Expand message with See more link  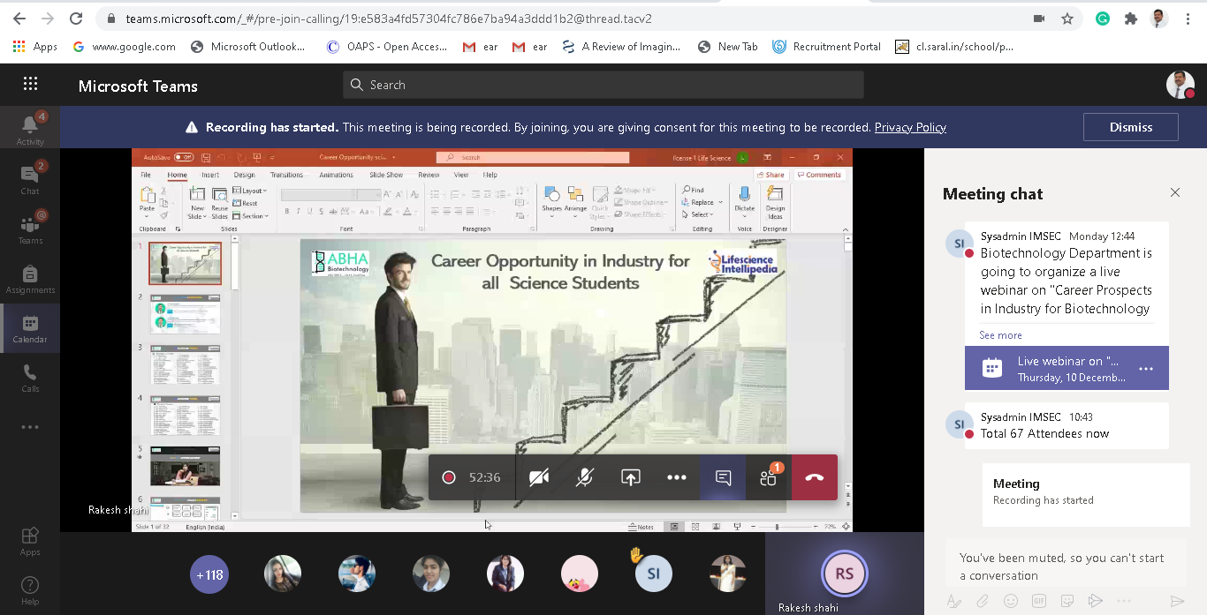(1000, 335)
